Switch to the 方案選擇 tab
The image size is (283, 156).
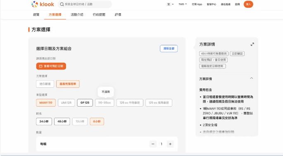point(55,14)
